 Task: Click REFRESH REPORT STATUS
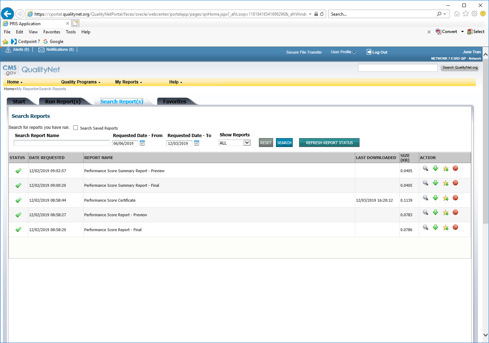tap(329, 143)
